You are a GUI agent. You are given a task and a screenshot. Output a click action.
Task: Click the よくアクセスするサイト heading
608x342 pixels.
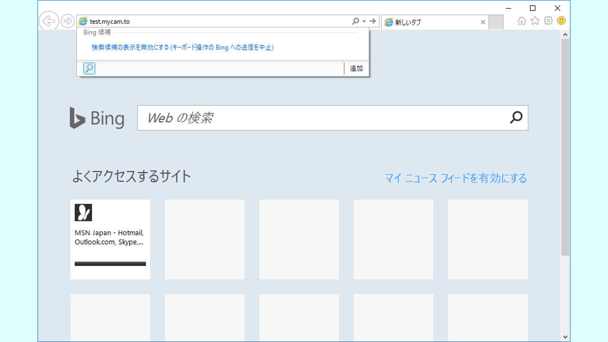click(x=132, y=177)
